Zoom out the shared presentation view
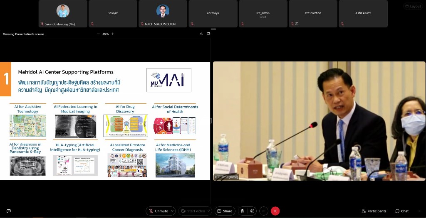 [x=99, y=34]
